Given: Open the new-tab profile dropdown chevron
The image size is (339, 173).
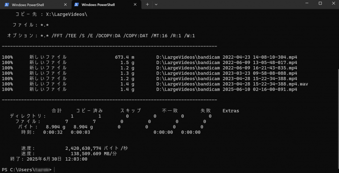Looking at the screenshot, I should tap(156, 4).
